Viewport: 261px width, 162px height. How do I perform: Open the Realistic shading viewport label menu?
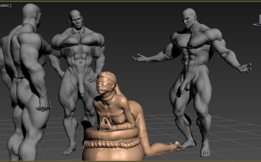5,5
